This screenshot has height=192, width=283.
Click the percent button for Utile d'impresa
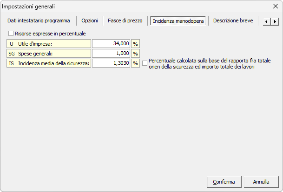coord(136,43)
